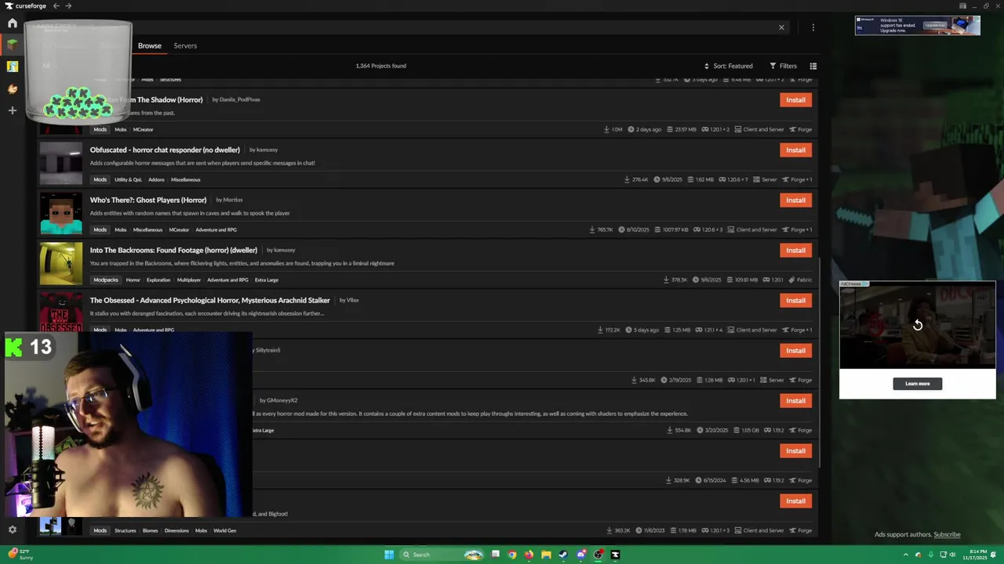
Task: Select the Minecraft game icon in sidebar
Action: [12, 45]
